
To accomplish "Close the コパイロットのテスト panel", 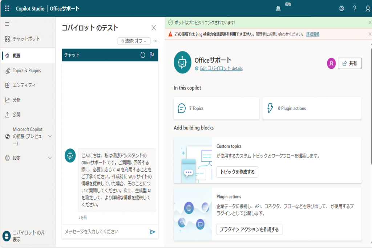I will (x=154, y=28).
